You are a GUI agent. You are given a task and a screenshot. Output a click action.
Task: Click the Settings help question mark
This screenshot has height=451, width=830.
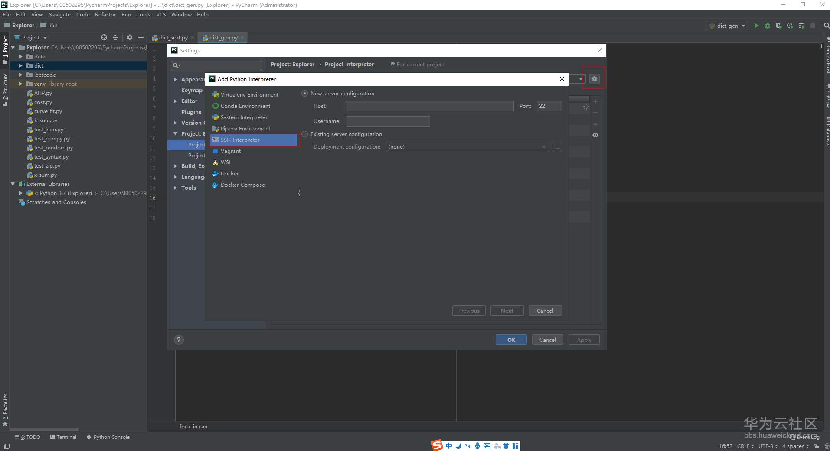[179, 340]
